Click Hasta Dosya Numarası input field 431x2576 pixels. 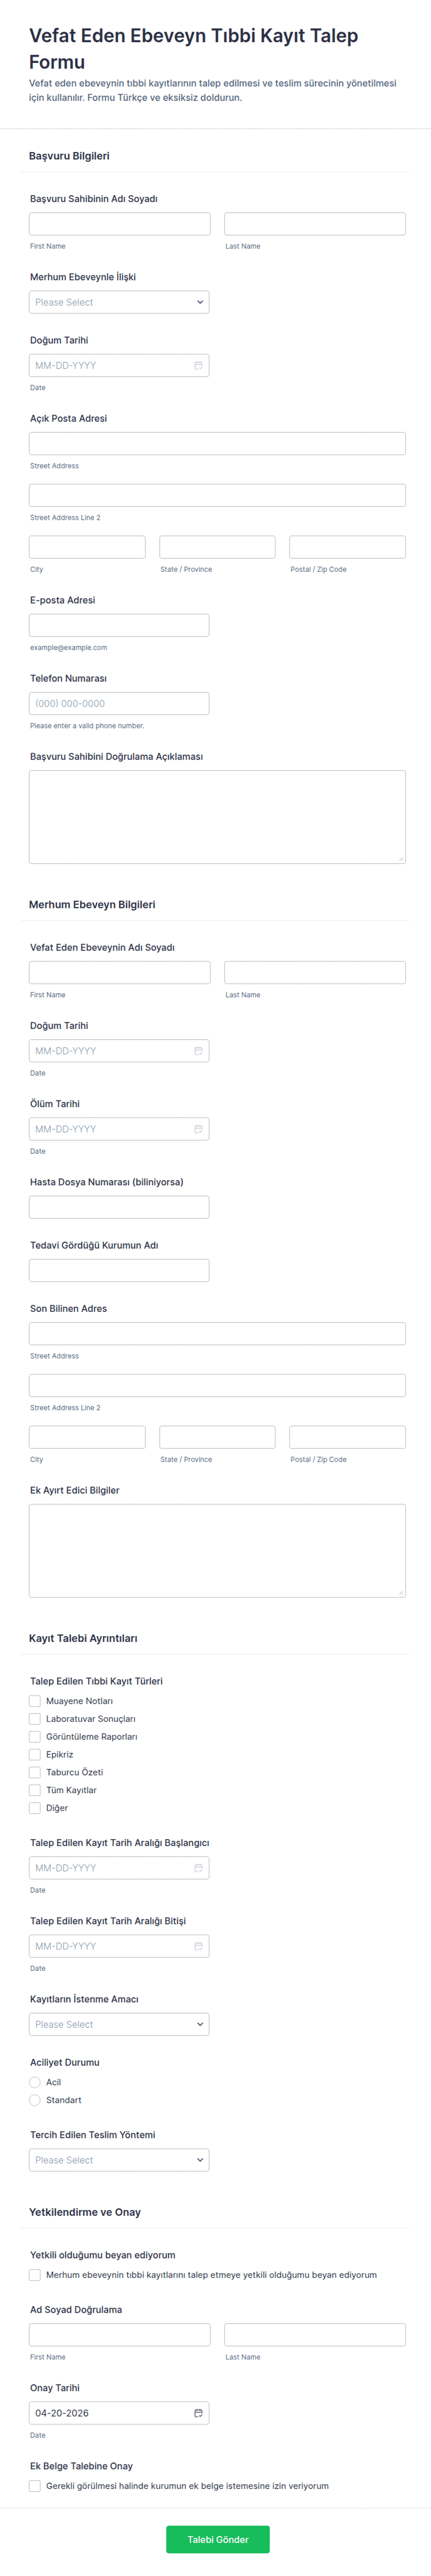tap(119, 1207)
